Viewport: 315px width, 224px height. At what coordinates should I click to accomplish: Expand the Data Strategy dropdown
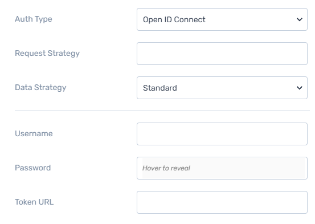(222, 88)
